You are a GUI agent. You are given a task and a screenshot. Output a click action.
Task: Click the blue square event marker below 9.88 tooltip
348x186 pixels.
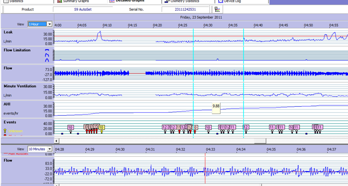click(x=217, y=134)
